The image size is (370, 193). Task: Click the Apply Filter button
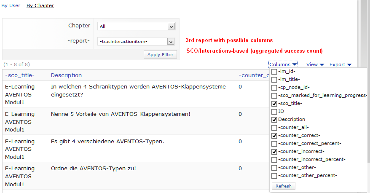click(x=160, y=54)
